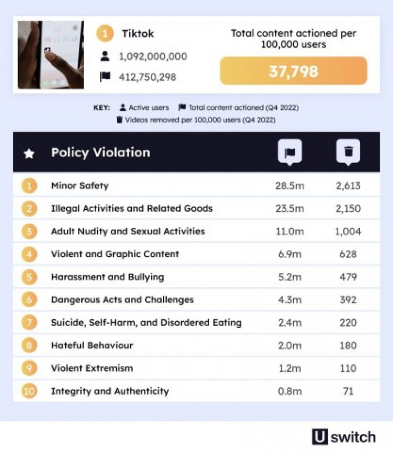
Task: Click the active users person icon beside 1,092,000,000
Action: [105, 56]
